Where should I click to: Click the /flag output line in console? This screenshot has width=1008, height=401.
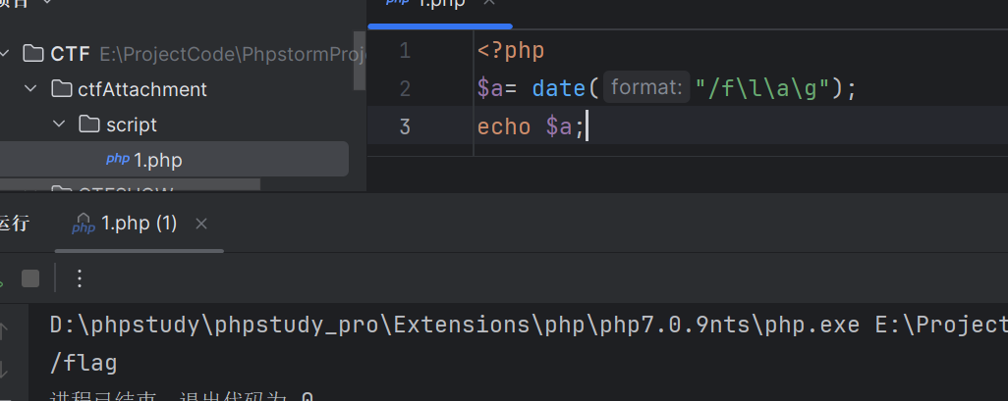pos(84,364)
